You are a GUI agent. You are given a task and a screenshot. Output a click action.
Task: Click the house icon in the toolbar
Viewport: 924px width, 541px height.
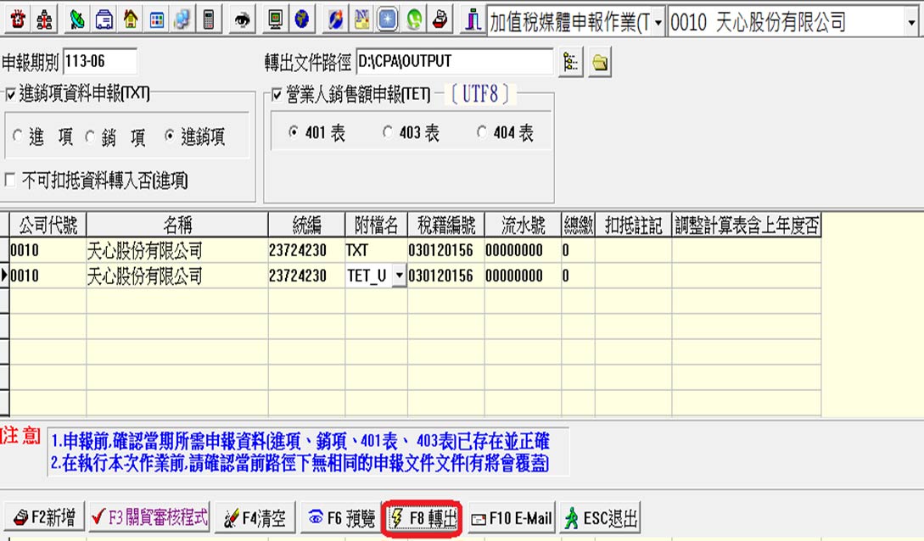[131, 20]
